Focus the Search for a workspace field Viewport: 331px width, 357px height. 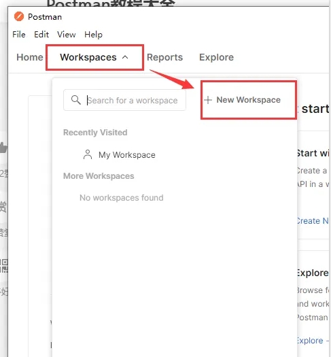coord(124,100)
